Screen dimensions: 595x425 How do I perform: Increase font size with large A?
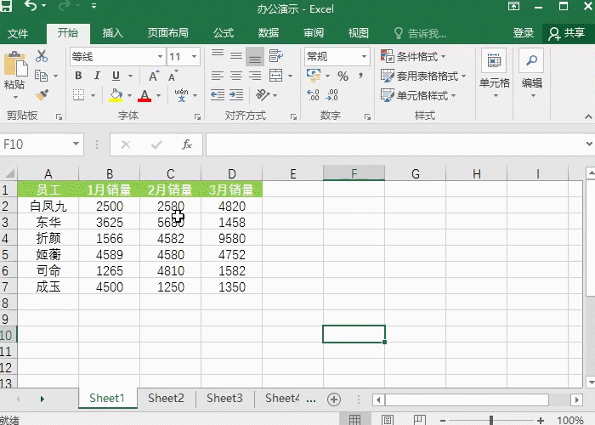click(154, 76)
